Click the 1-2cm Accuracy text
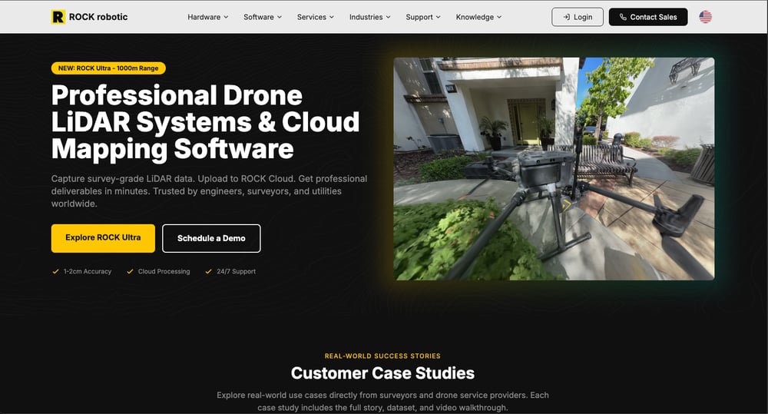Screen dimensions: 768x414 88,271
